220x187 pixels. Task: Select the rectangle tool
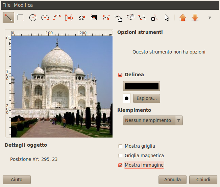tap(21, 18)
